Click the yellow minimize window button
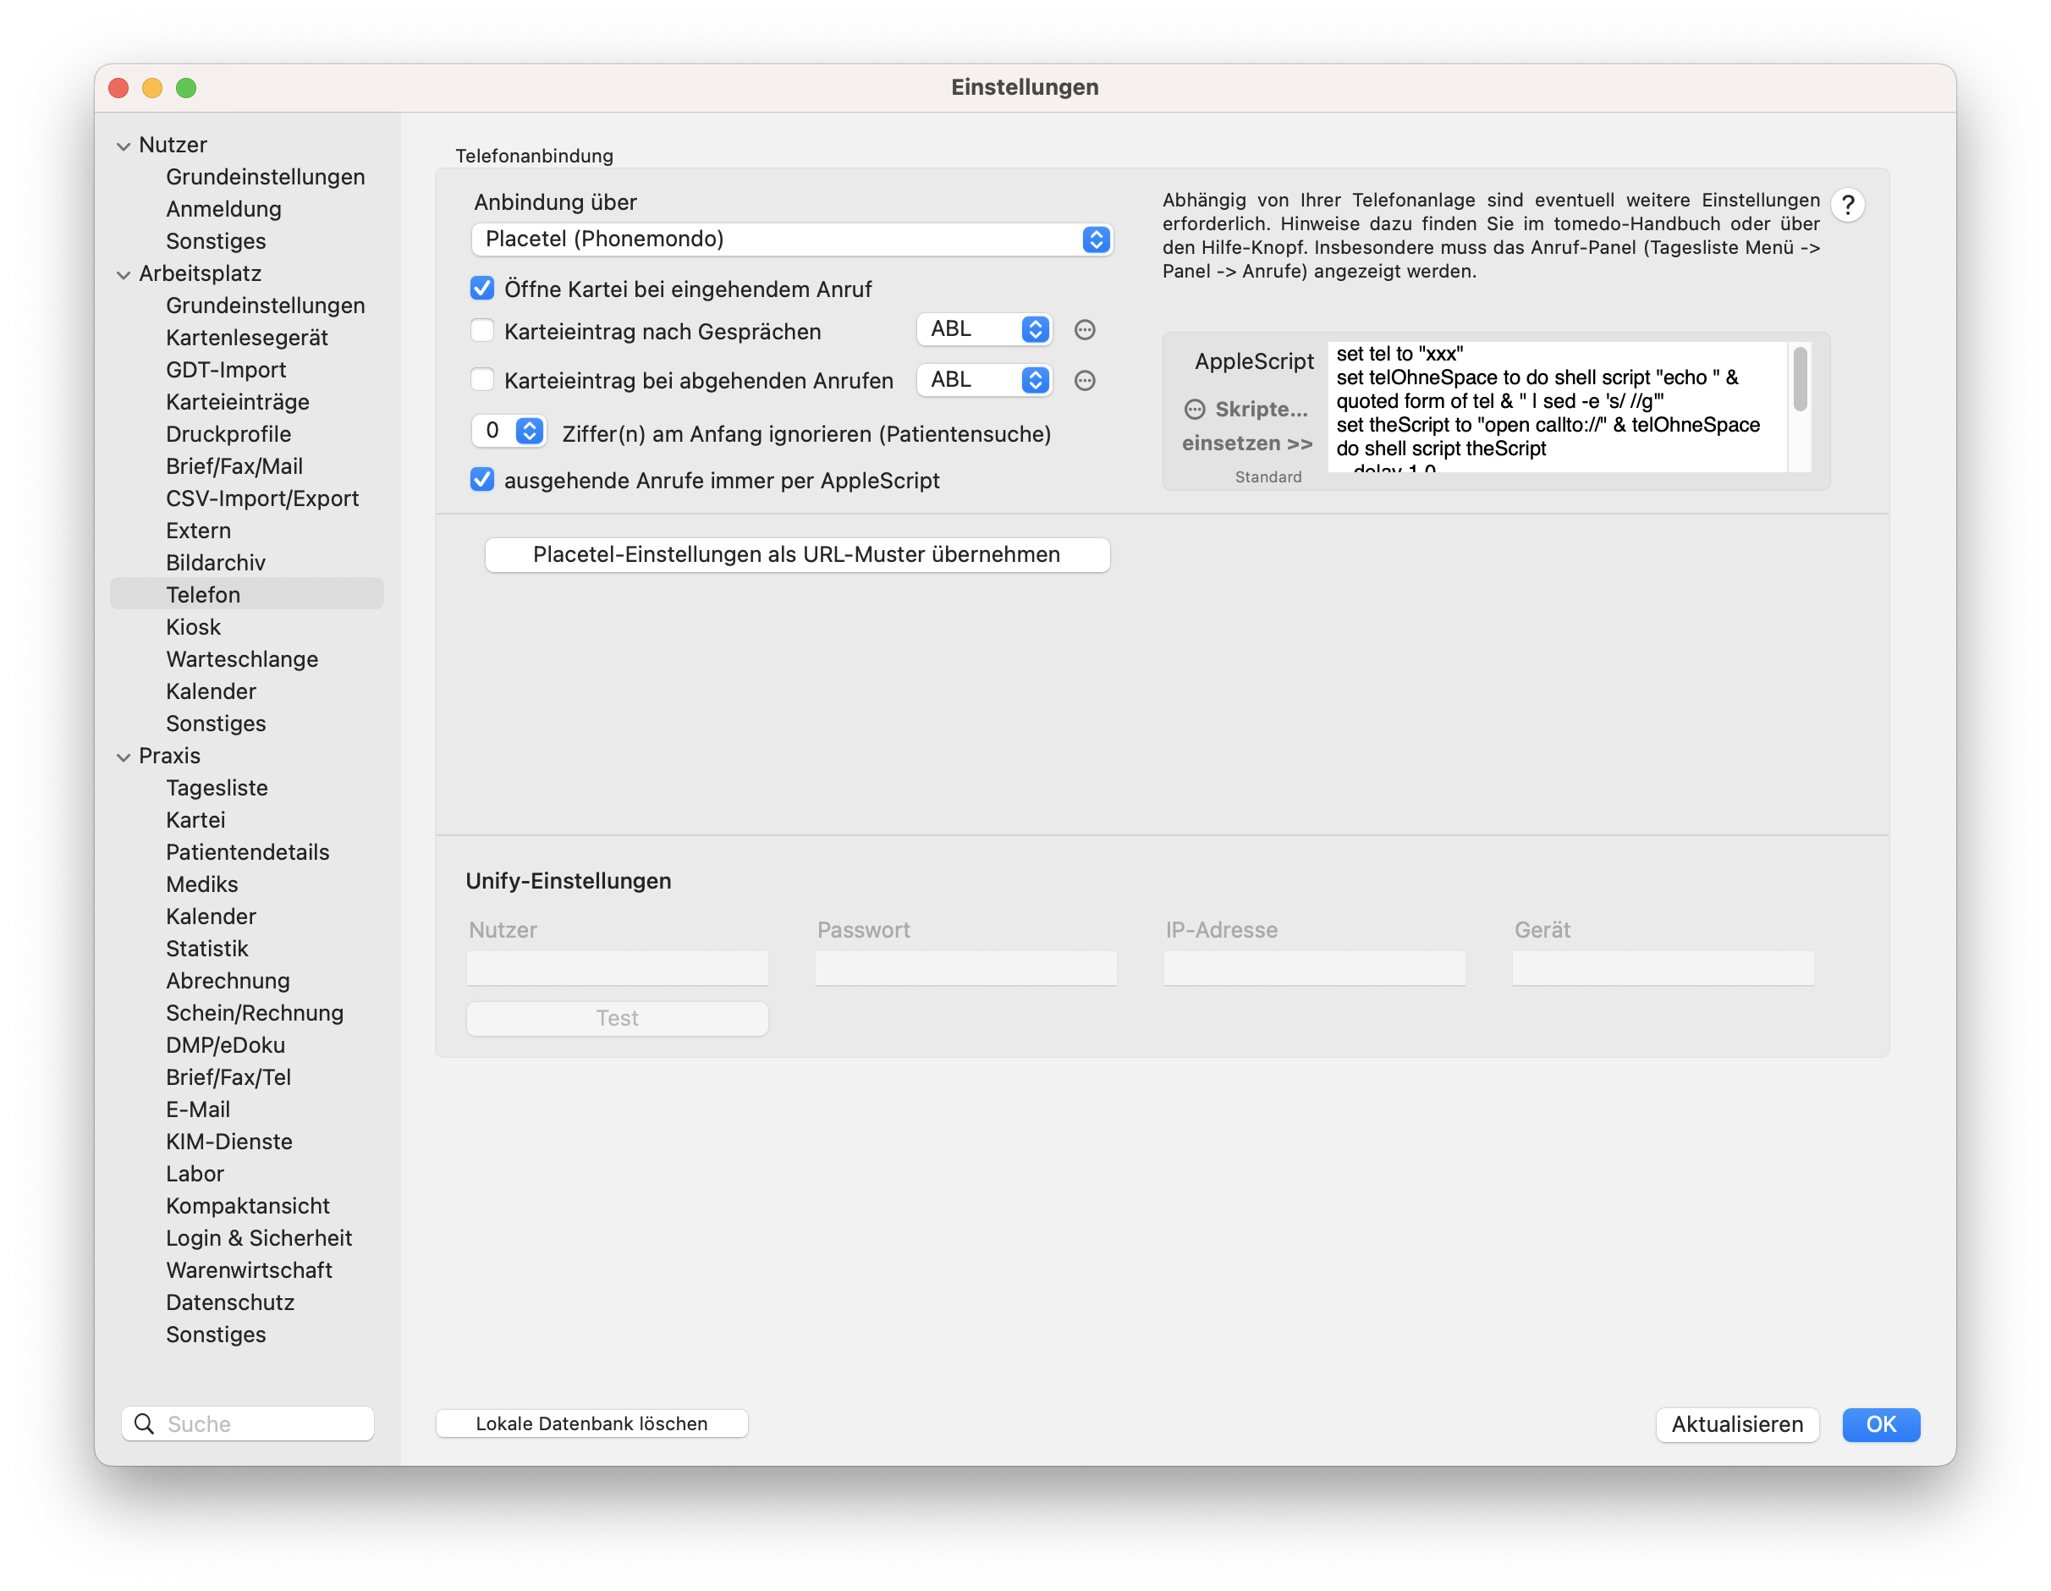Image resolution: width=2051 pixels, height=1591 pixels. [152, 87]
